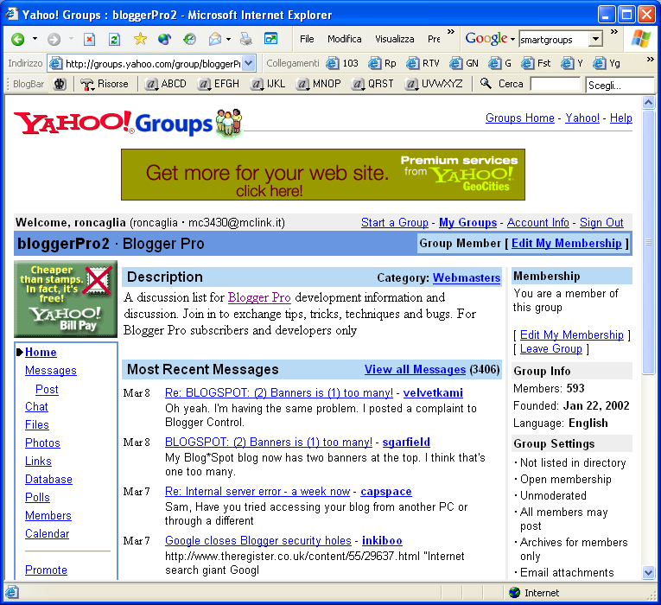Open the GN favorite link

point(464,63)
